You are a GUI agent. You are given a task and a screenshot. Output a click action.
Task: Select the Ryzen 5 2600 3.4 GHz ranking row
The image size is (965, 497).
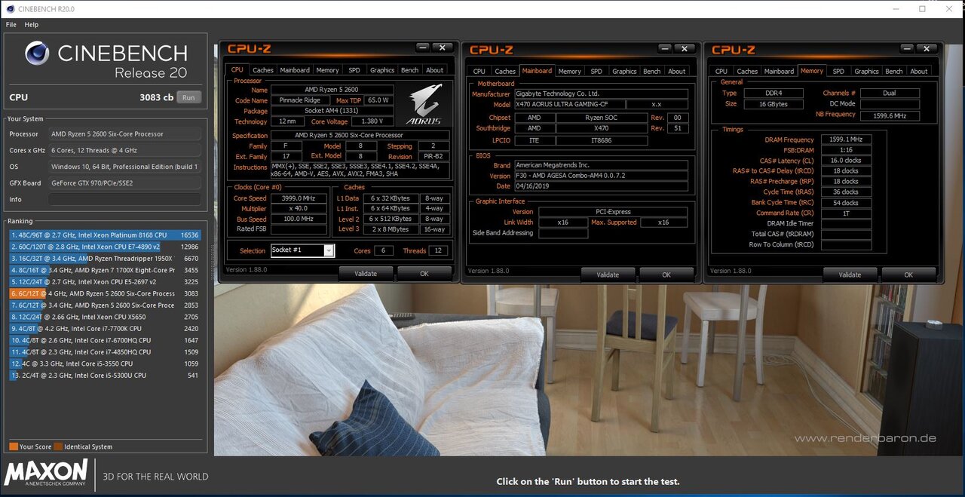[x=105, y=305]
